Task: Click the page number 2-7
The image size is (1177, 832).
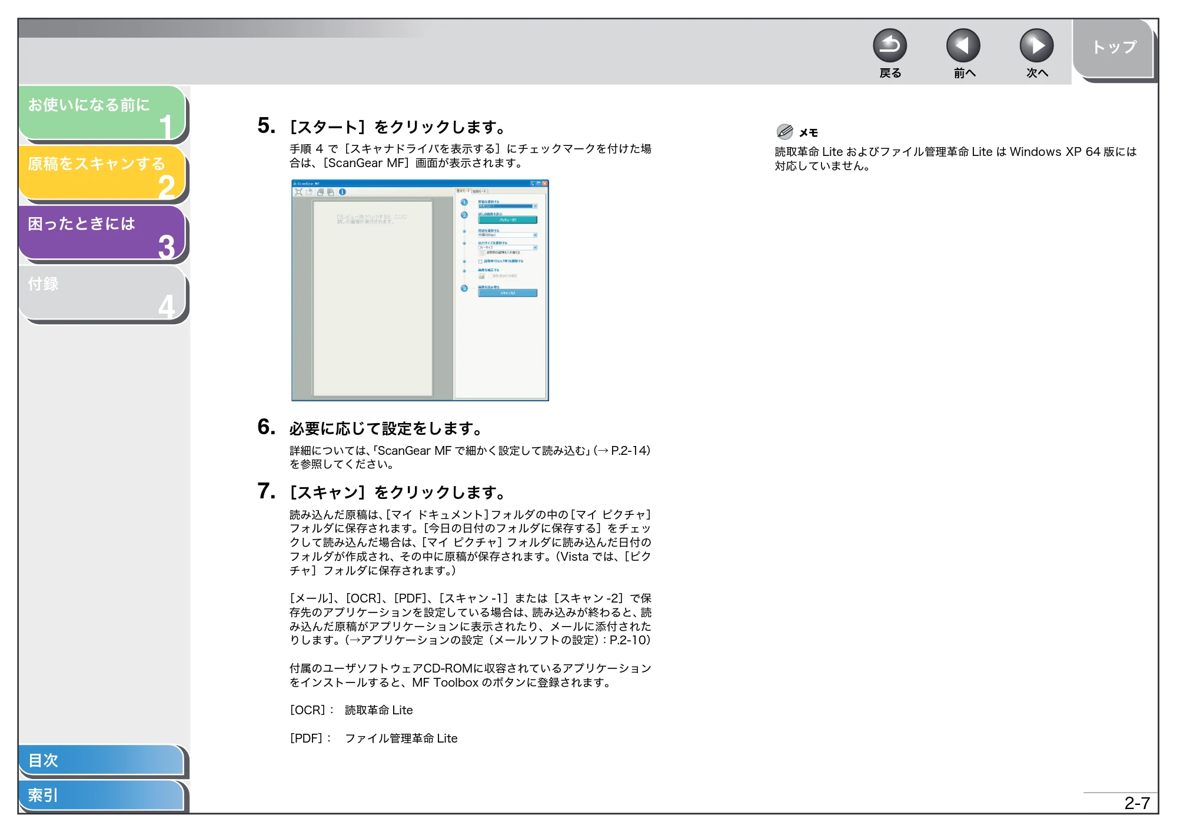Action: coord(1137,803)
